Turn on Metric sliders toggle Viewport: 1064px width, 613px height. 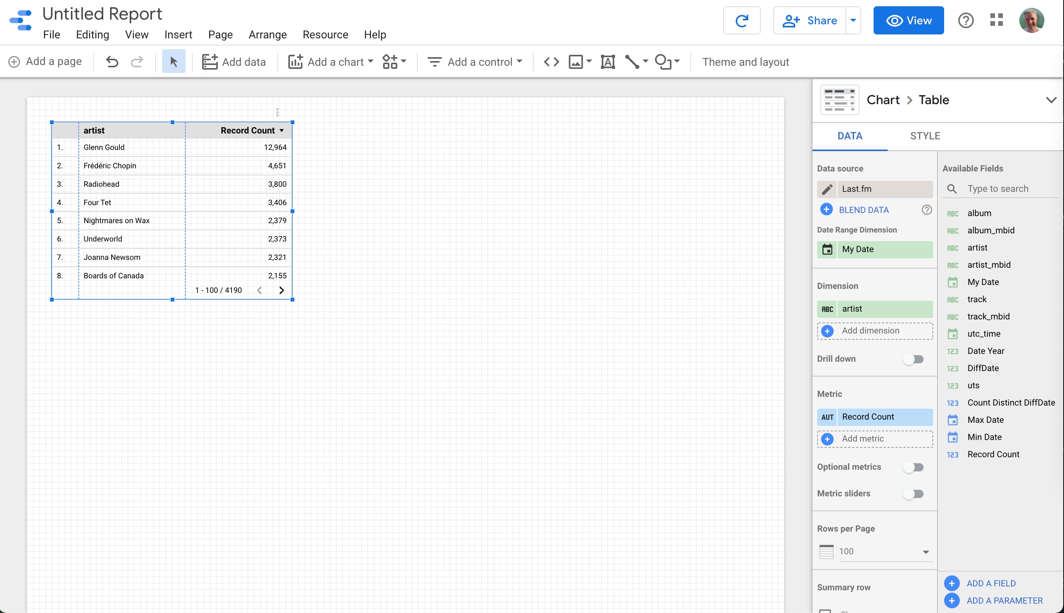[x=913, y=494]
